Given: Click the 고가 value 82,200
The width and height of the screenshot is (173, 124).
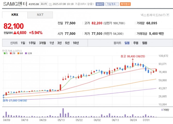Looking at the screenshot, I should (x=97, y=23).
